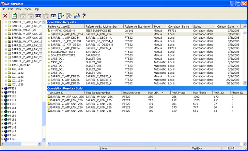The width and height of the screenshot is (248, 151).
Task: Sort by Reference Case ID column header
Action: coord(66,26)
